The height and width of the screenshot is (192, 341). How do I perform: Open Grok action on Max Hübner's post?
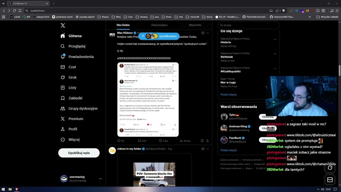click(x=203, y=33)
